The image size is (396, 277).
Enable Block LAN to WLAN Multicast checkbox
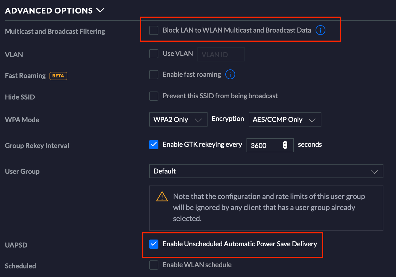click(x=154, y=30)
